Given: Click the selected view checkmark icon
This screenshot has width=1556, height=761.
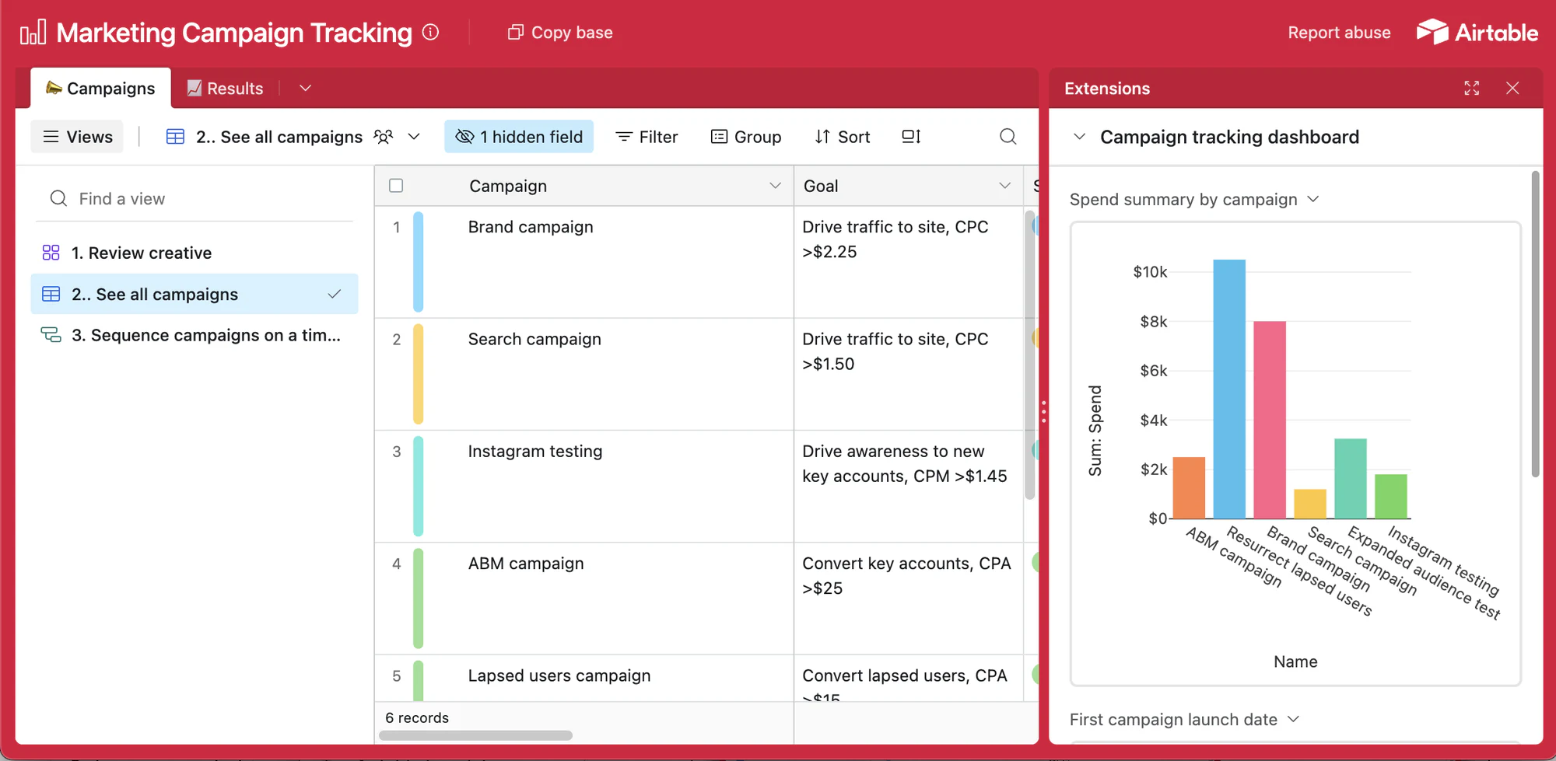Looking at the screenshot, I should [x=335, y=294].
